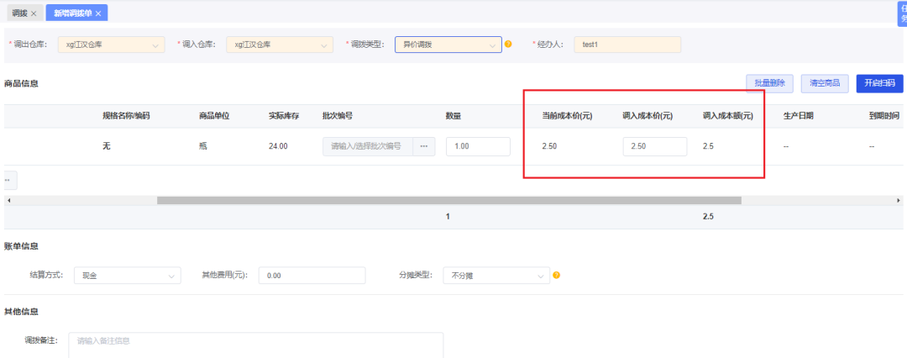Edit the 数量 input field
The width and height of the screenshot is (907, 358).
[479, 146]
